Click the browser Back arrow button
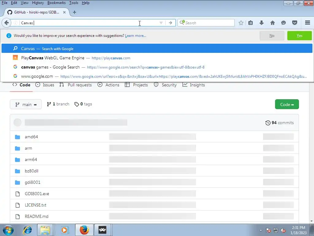This screenshot has width=314, height=236. pyautogui.click(x=6, y=23)
